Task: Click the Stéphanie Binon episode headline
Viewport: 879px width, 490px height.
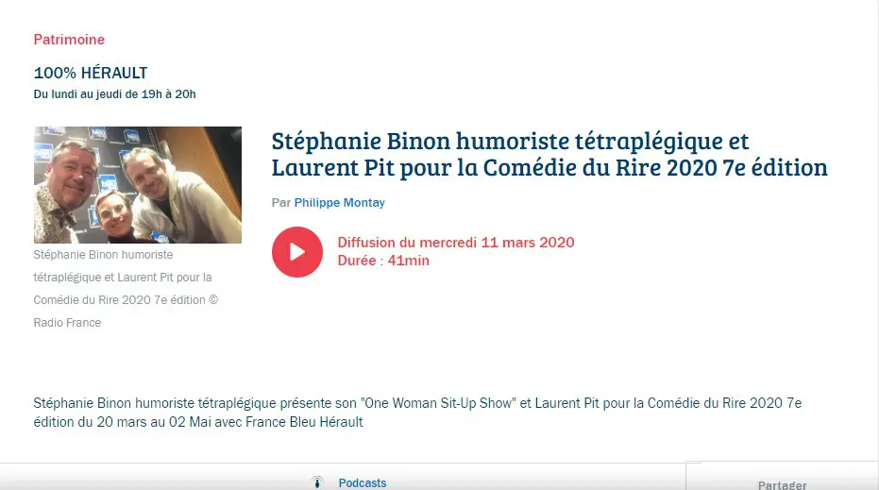Action: pyautogui.click(x=549, y=154)
